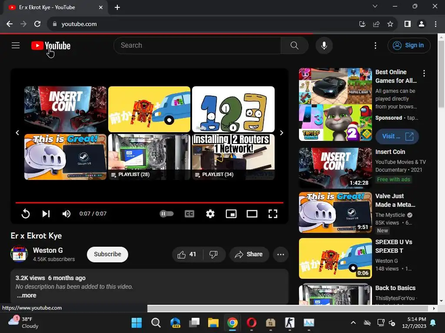Click the search magnifier button
The image size is (445, 333).
tap(294, 45)
